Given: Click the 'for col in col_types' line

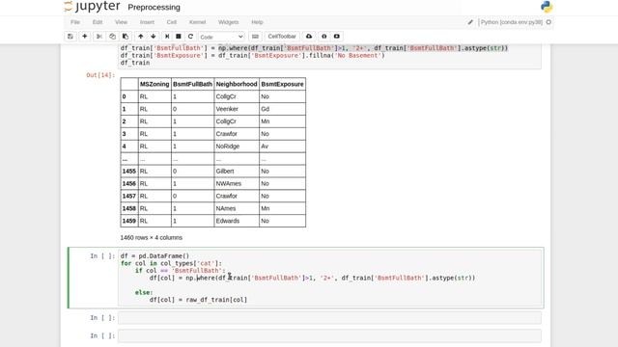Looking at the screenshot, I should 171,263.
